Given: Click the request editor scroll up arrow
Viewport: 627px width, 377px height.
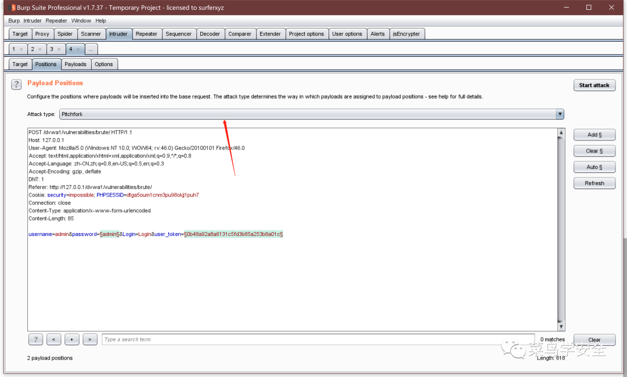Looking at the screenshot, I should click(561, 133).
